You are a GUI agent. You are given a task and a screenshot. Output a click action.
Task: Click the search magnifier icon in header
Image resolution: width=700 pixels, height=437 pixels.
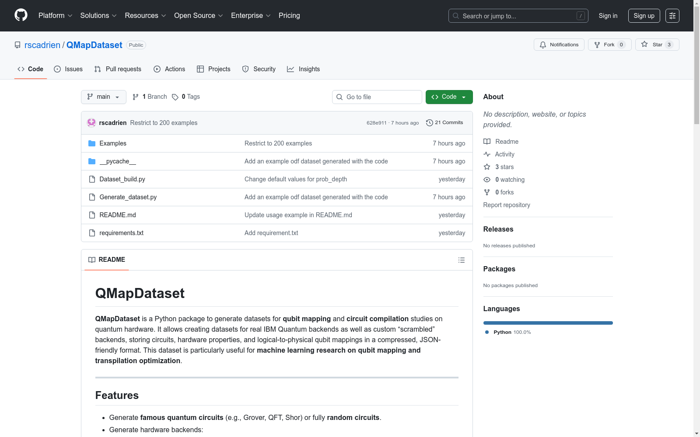(456, 16)
